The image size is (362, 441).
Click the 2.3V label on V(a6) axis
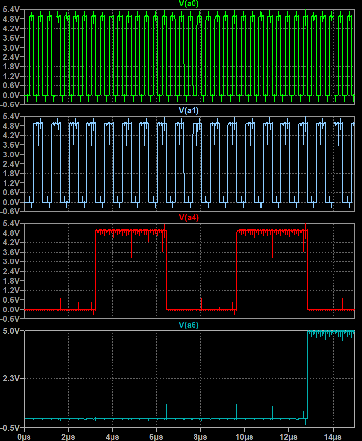pos(11,379)
